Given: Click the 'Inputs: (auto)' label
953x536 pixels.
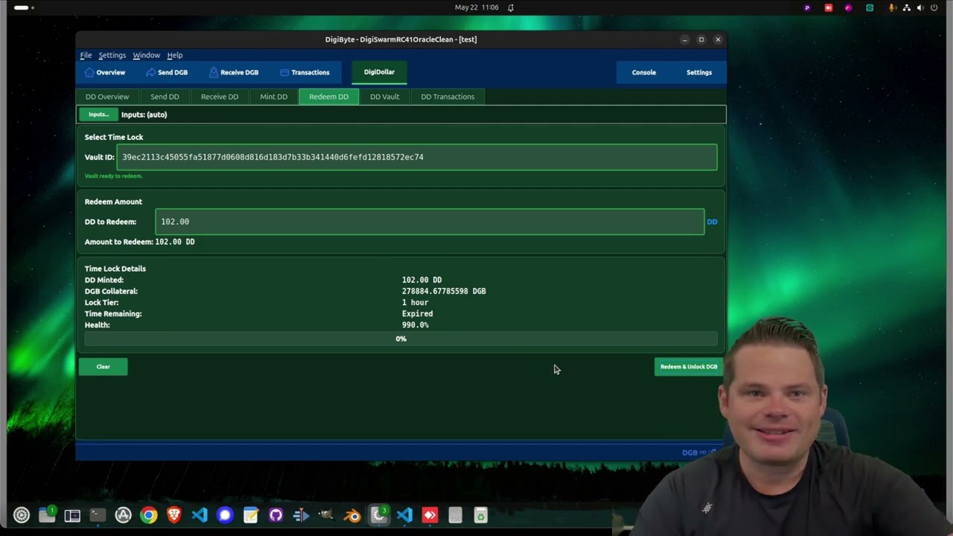Looking at the screenshot, I should (x=144, y=115).
